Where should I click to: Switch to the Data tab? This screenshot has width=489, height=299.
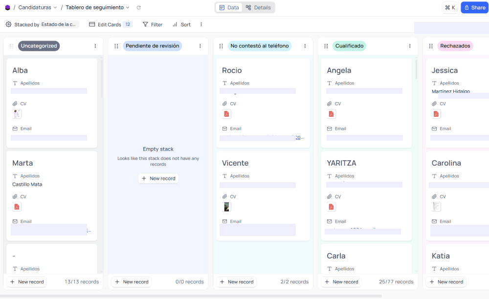pos(229,7)
